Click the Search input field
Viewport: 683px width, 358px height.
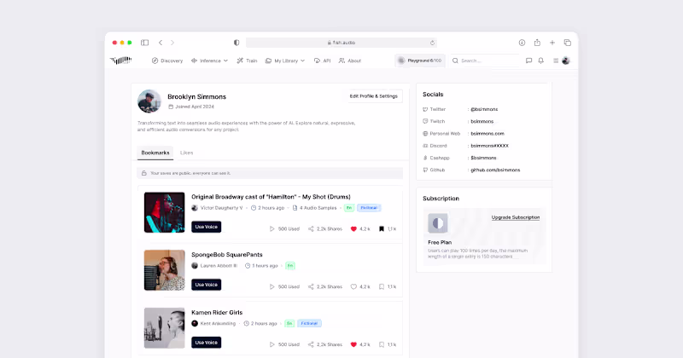(x=485, y=61)
